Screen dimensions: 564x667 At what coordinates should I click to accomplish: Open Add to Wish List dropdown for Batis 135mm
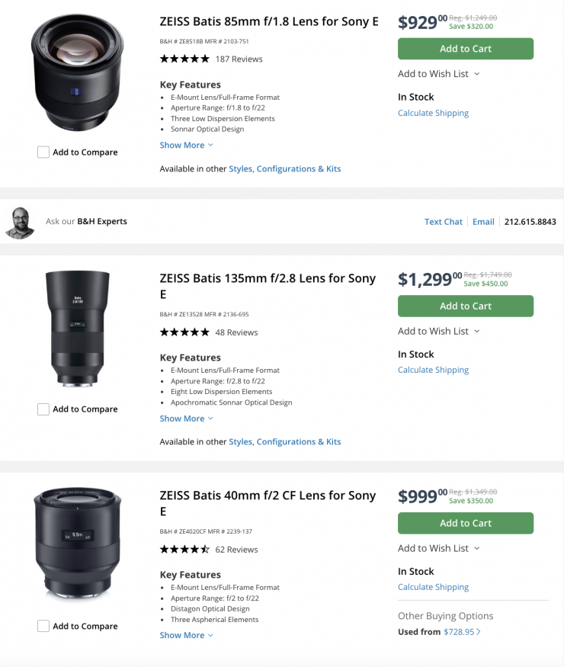[439, 332]
